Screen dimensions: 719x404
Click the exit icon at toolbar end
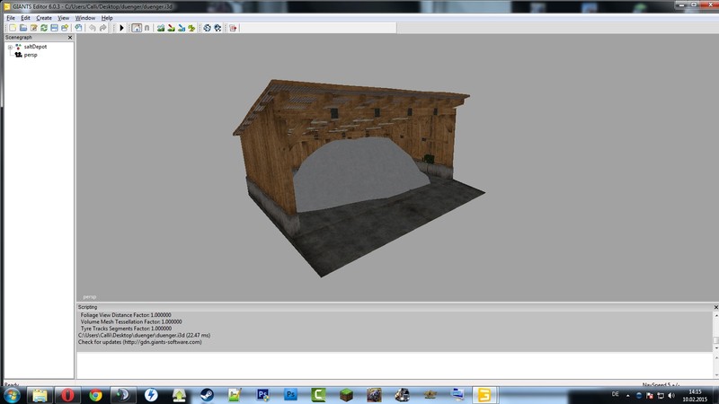233,28
